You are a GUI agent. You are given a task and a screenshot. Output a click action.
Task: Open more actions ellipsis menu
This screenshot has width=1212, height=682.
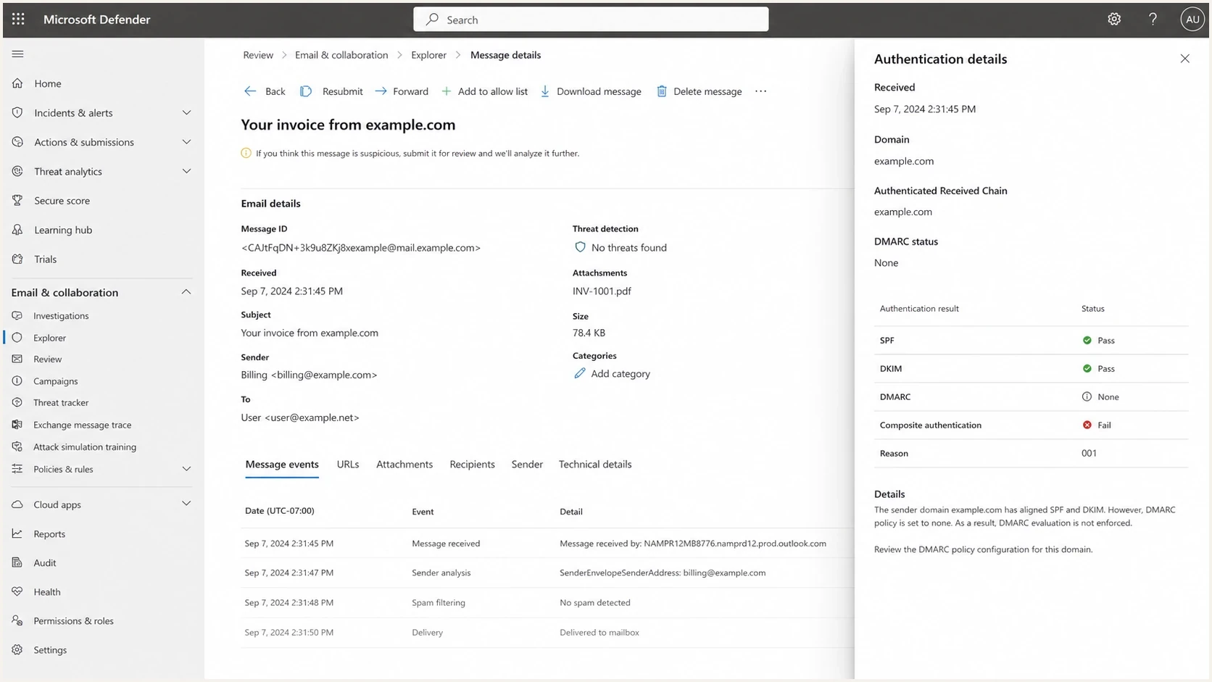point(760,91)
